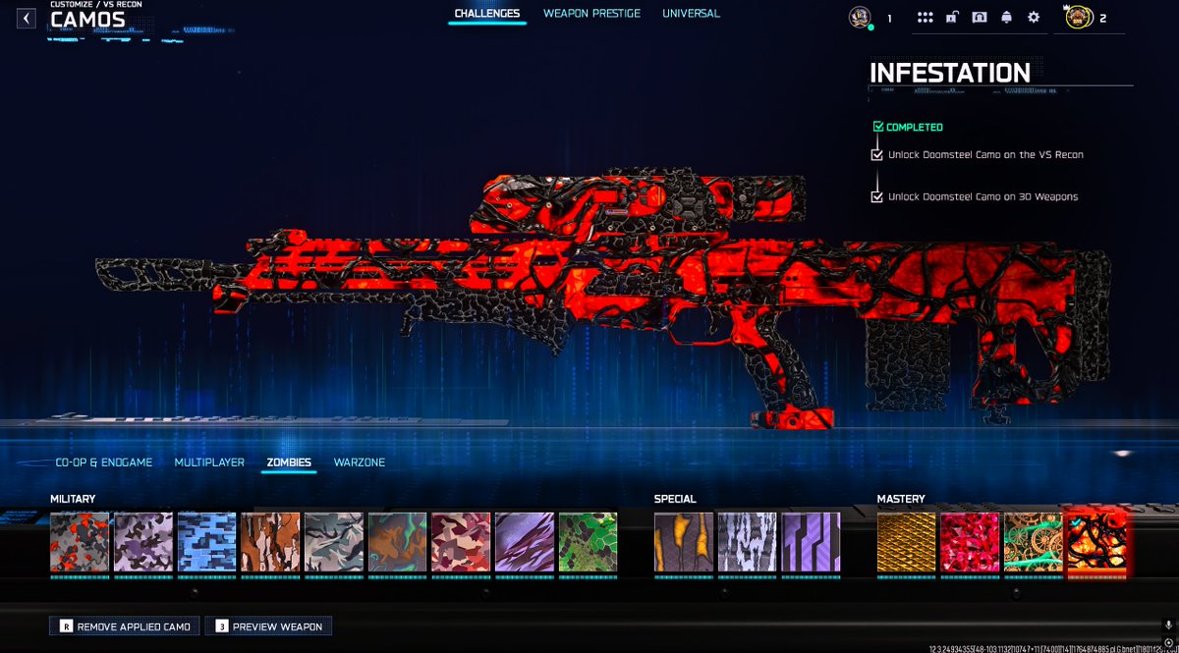Select the ZOMBIES category

(289, 463)
